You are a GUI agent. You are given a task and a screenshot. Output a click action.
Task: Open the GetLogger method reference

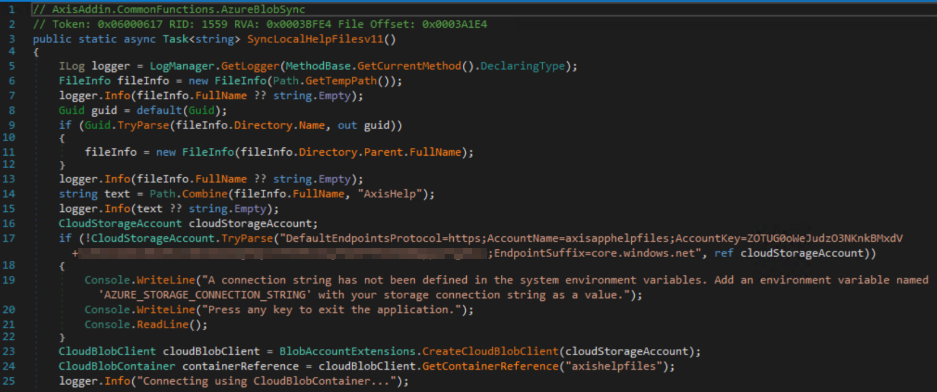(250, 66)
